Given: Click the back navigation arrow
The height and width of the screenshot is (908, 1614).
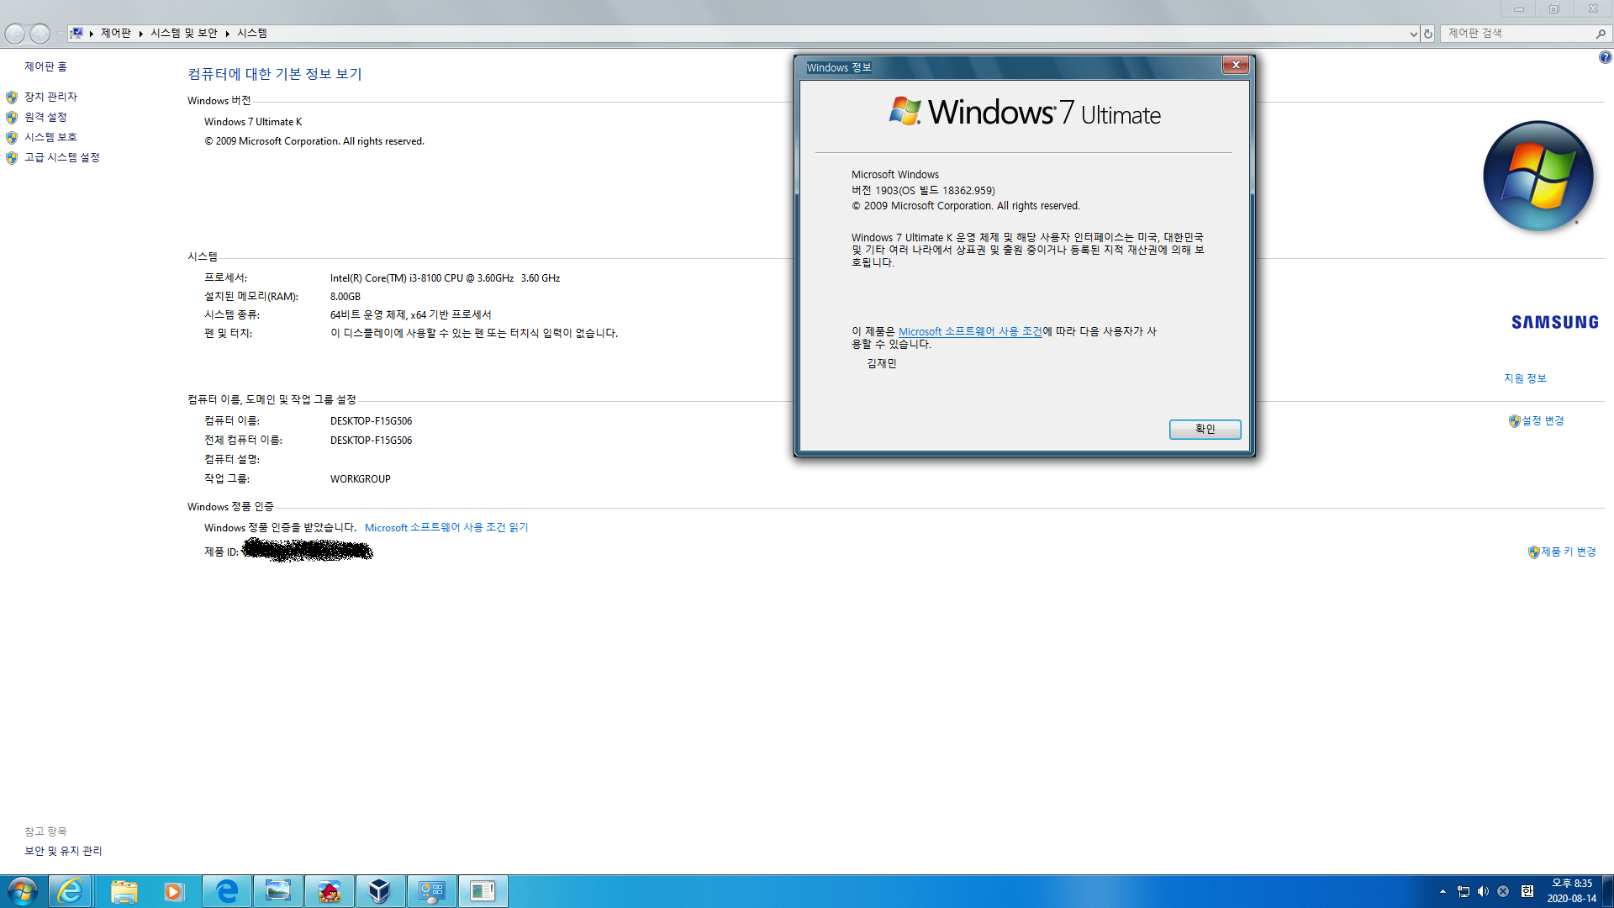Looking at the screenshot, I should [15, 33].
